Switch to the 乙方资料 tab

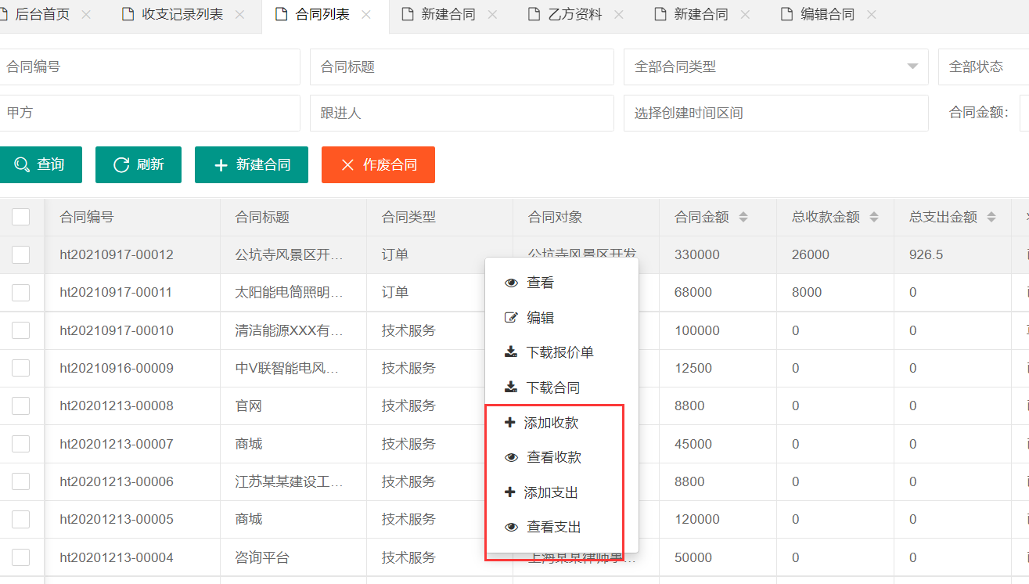pos(574,15)
